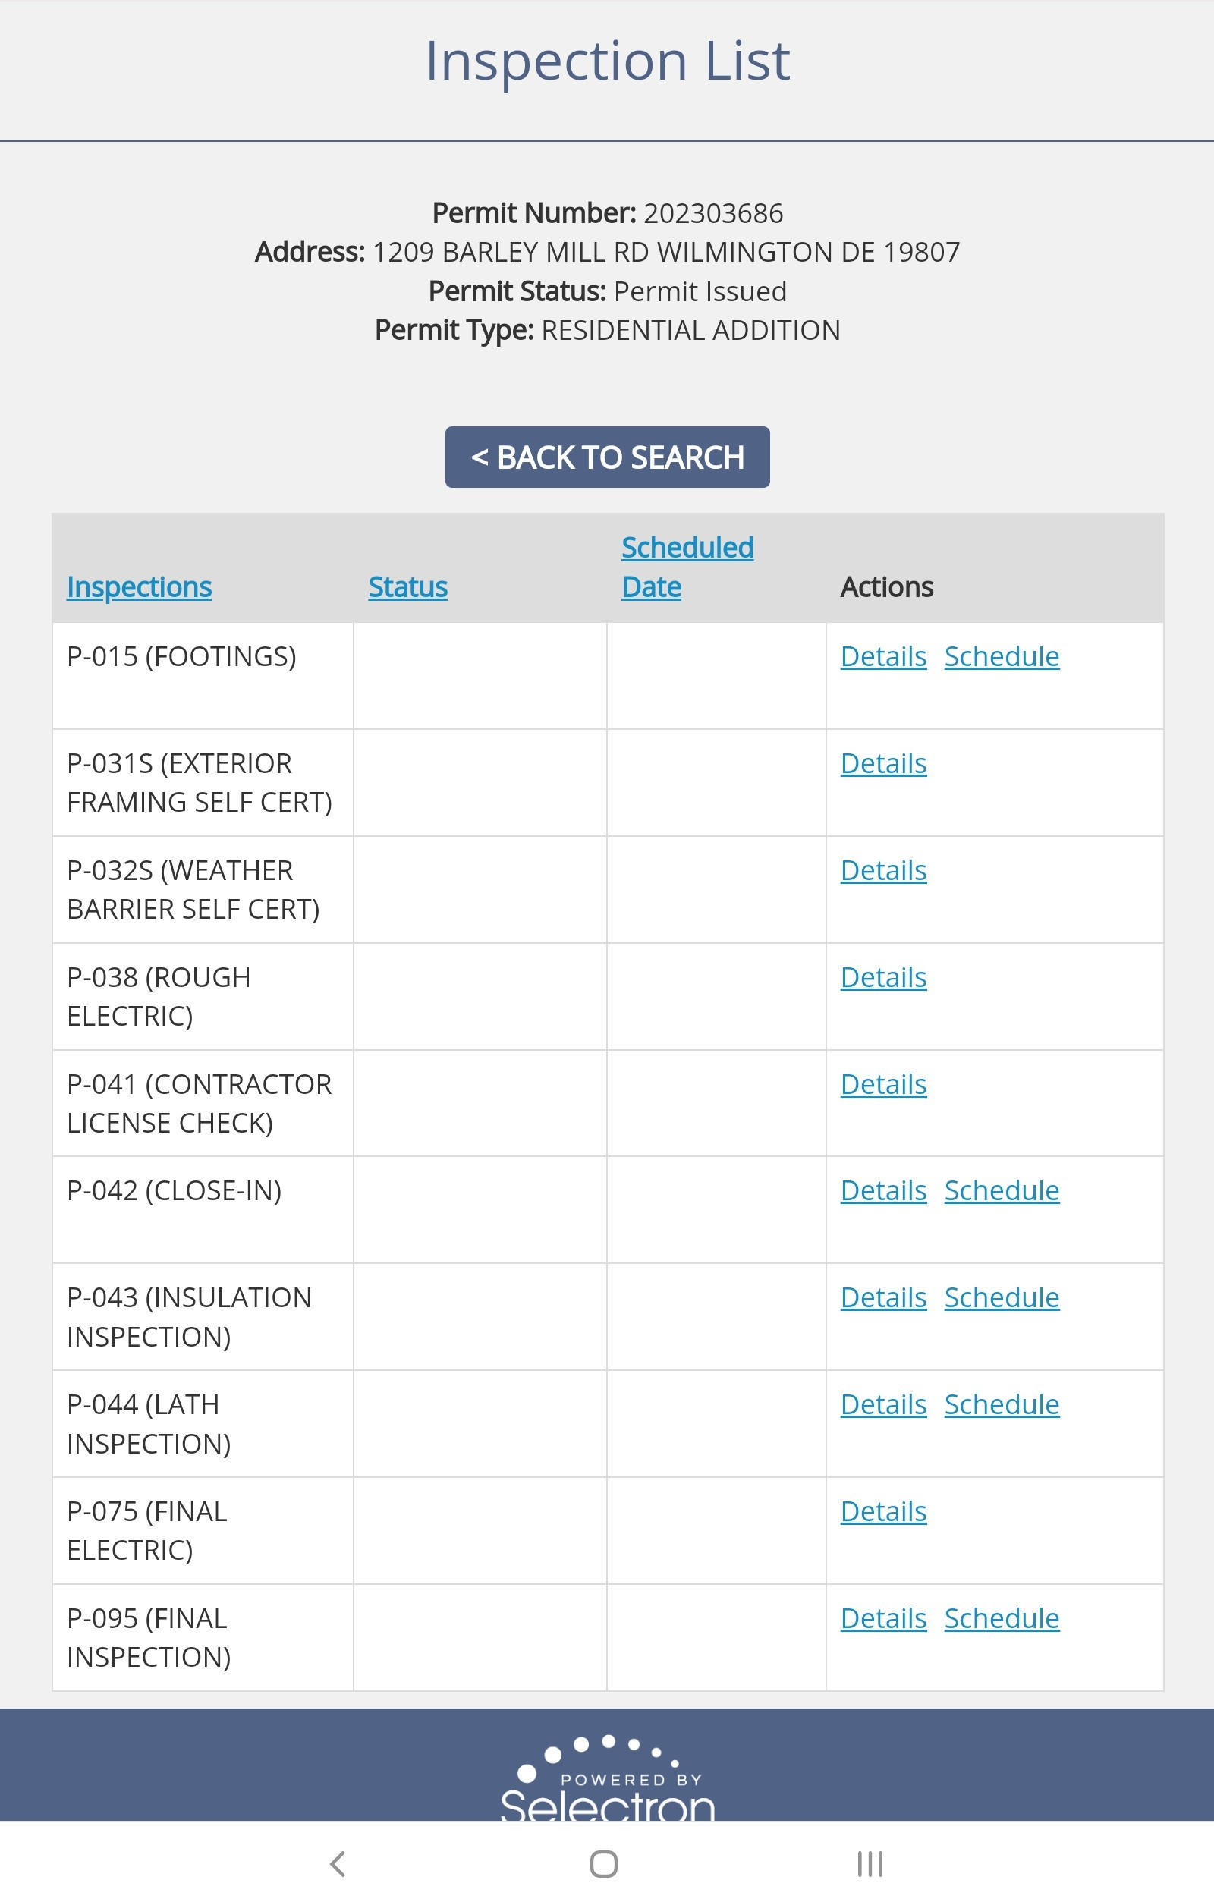View Details for P-031S Exterior Framing

883,763
